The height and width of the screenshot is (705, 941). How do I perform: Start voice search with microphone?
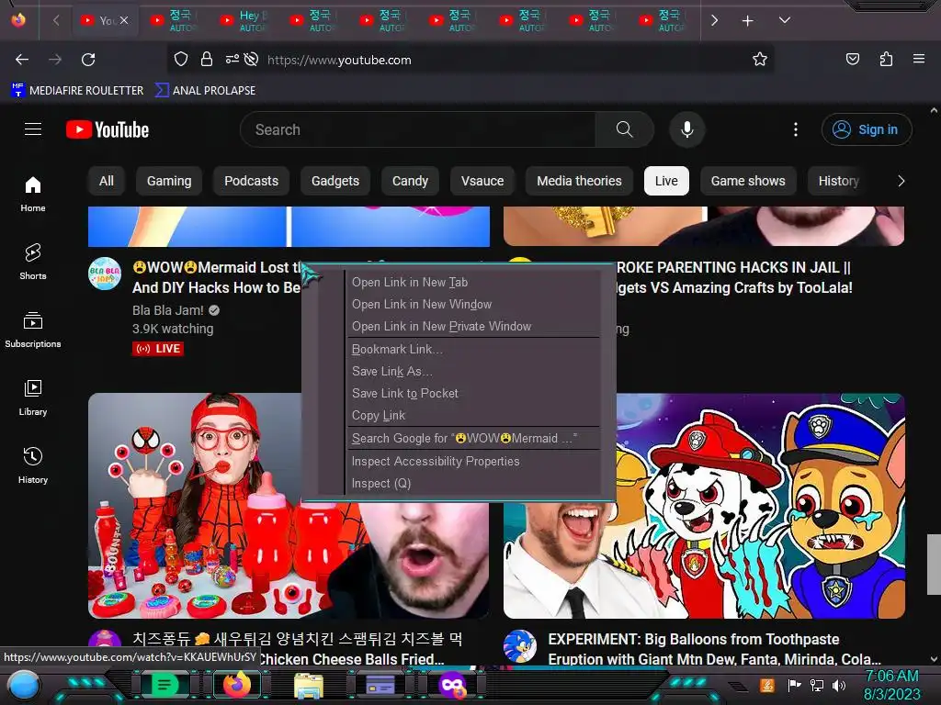tap(686, 129)
